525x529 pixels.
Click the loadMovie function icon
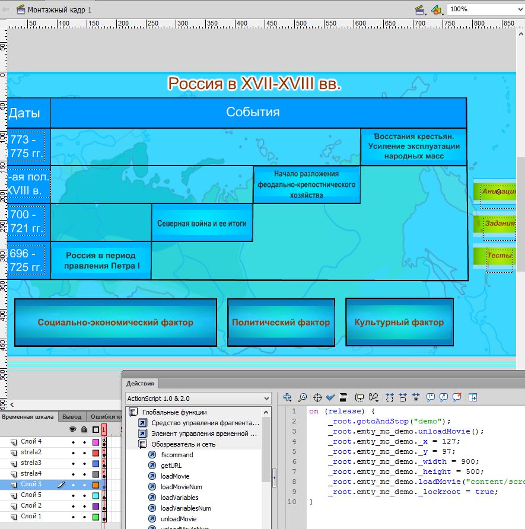pyautogui.click(x=152, y=476)
